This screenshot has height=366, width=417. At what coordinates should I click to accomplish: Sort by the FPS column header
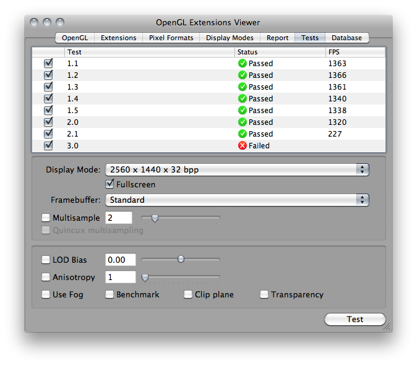point(355,52)
